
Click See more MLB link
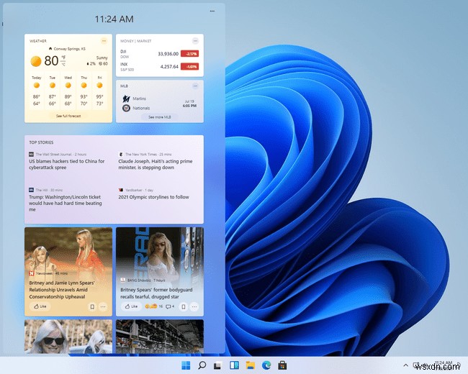pos(160,117)
